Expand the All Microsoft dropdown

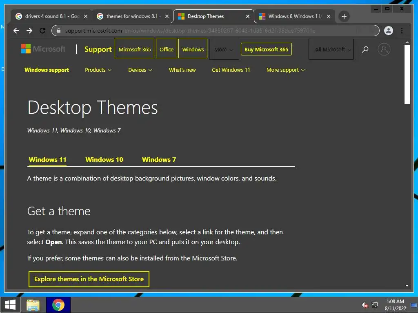tap(331, 49)
